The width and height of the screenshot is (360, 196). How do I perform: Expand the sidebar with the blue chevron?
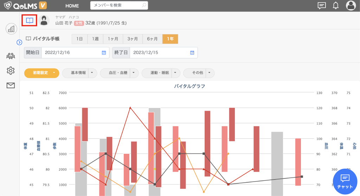click(20, 43)
